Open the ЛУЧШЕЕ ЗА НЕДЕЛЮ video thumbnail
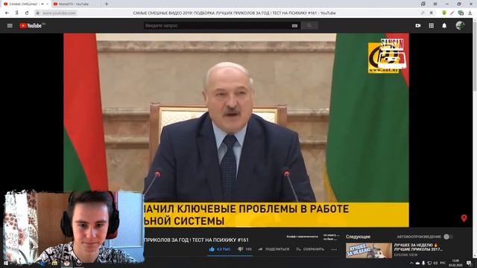Screen dimensions: 477x268 click(369, 250)
